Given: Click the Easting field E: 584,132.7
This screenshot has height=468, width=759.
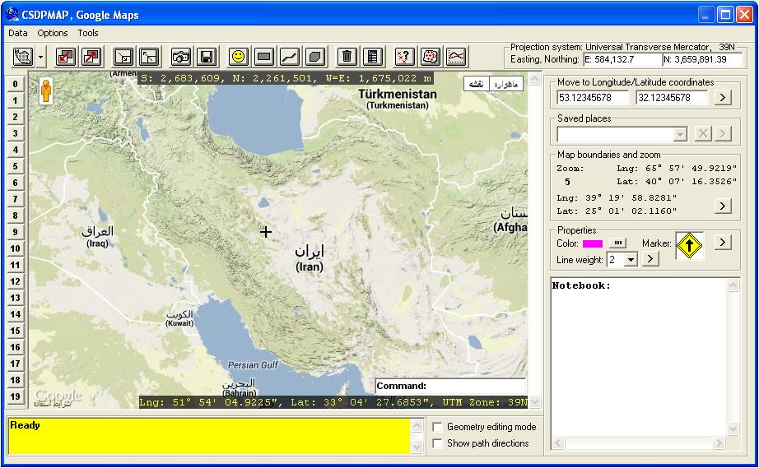Looking at the screenshot, I should (x=622, y=60).
